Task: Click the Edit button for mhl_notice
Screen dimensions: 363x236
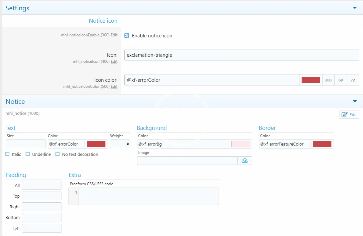Action: pyautogui.click(x=349, y=114)
